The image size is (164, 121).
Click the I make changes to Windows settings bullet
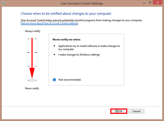pos(79,55)
